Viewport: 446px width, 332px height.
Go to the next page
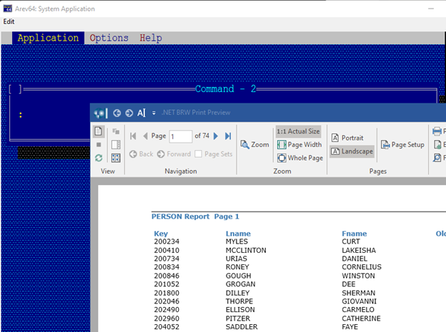click(x=216, y=136)
